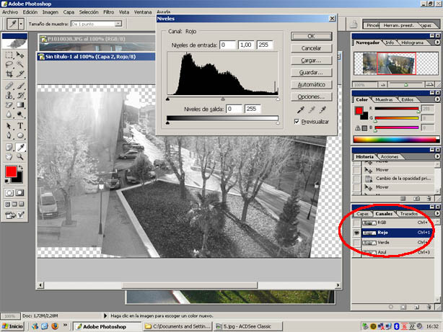This screenshot has height=332, width=443.
Task: Click OK in the Niveles dialog
Action: click(310, 36)
